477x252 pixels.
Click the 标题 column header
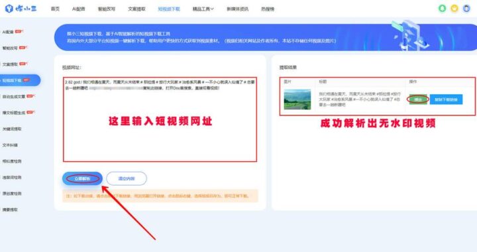point(323,82)
